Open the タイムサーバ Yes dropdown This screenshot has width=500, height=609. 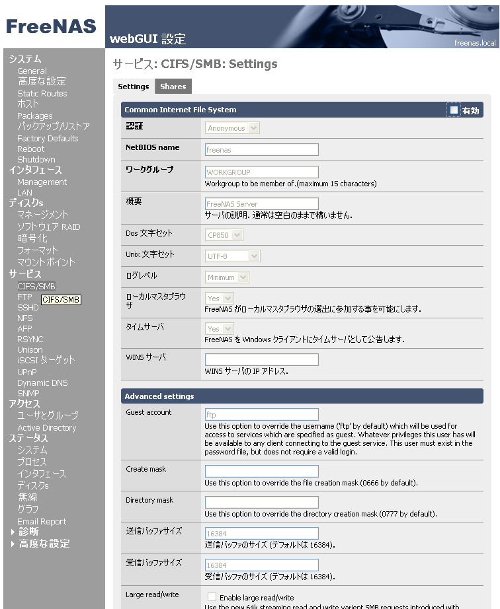point(220,328)
